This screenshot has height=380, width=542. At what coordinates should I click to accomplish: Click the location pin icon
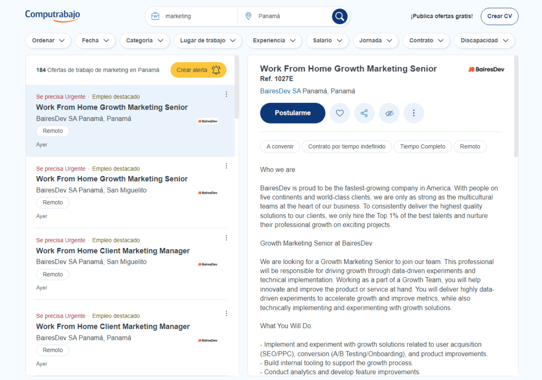(248, 16)
